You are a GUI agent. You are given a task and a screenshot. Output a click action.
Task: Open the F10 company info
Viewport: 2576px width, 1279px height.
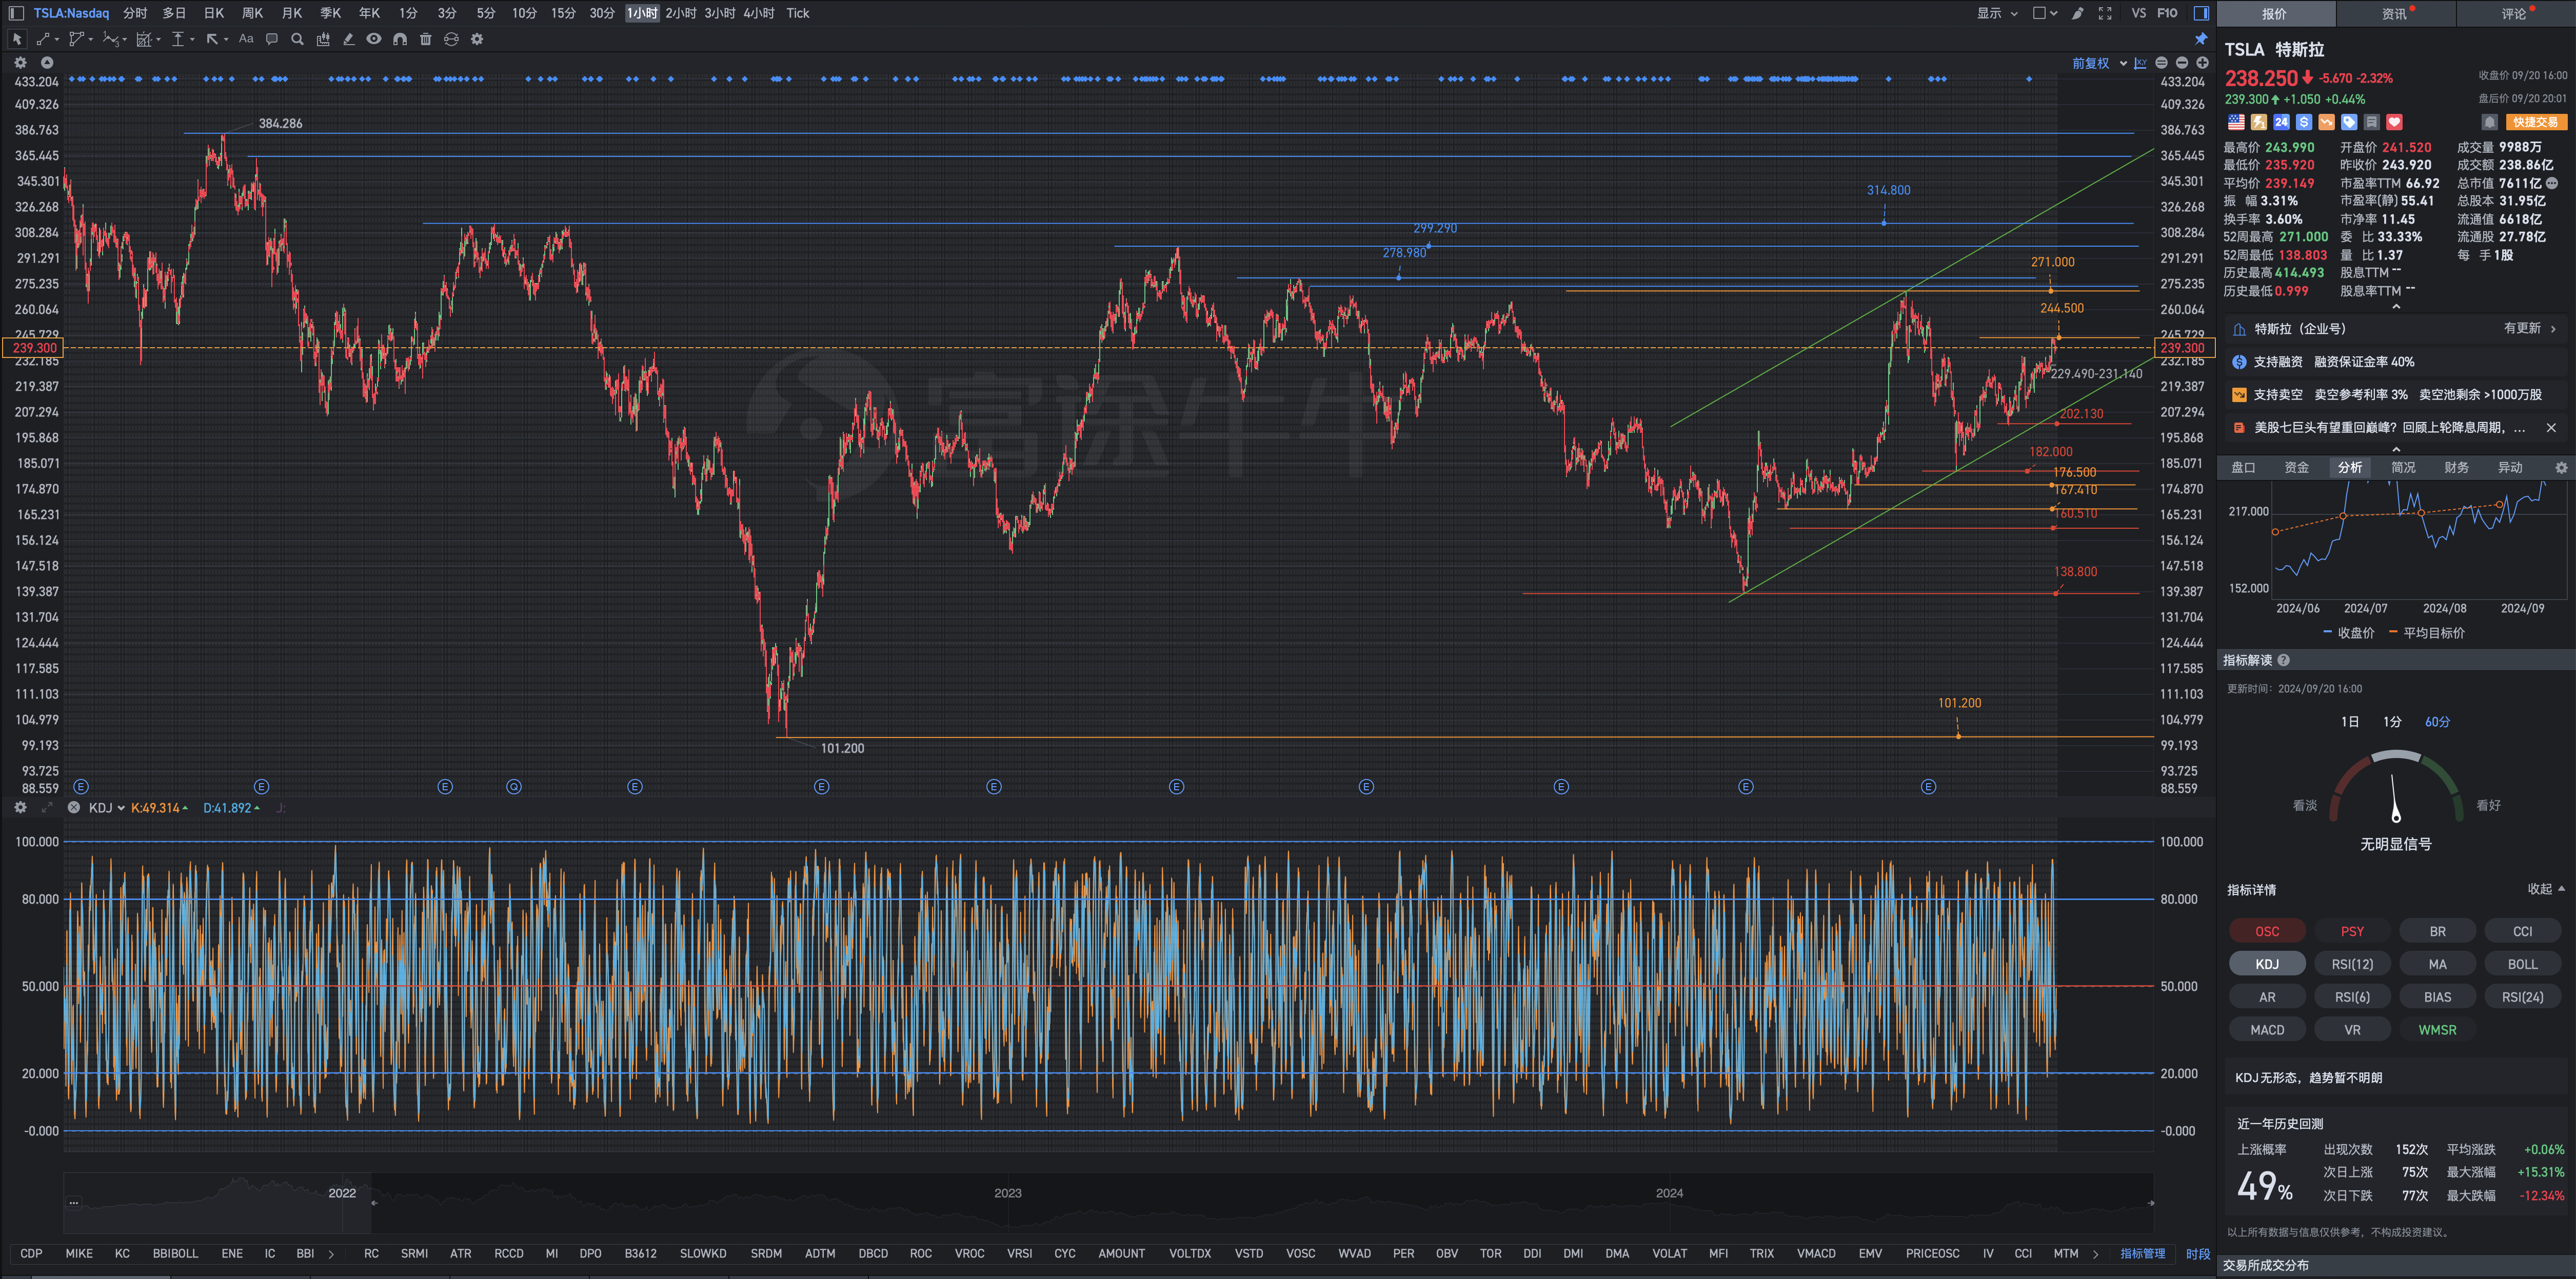point(2167,13)
